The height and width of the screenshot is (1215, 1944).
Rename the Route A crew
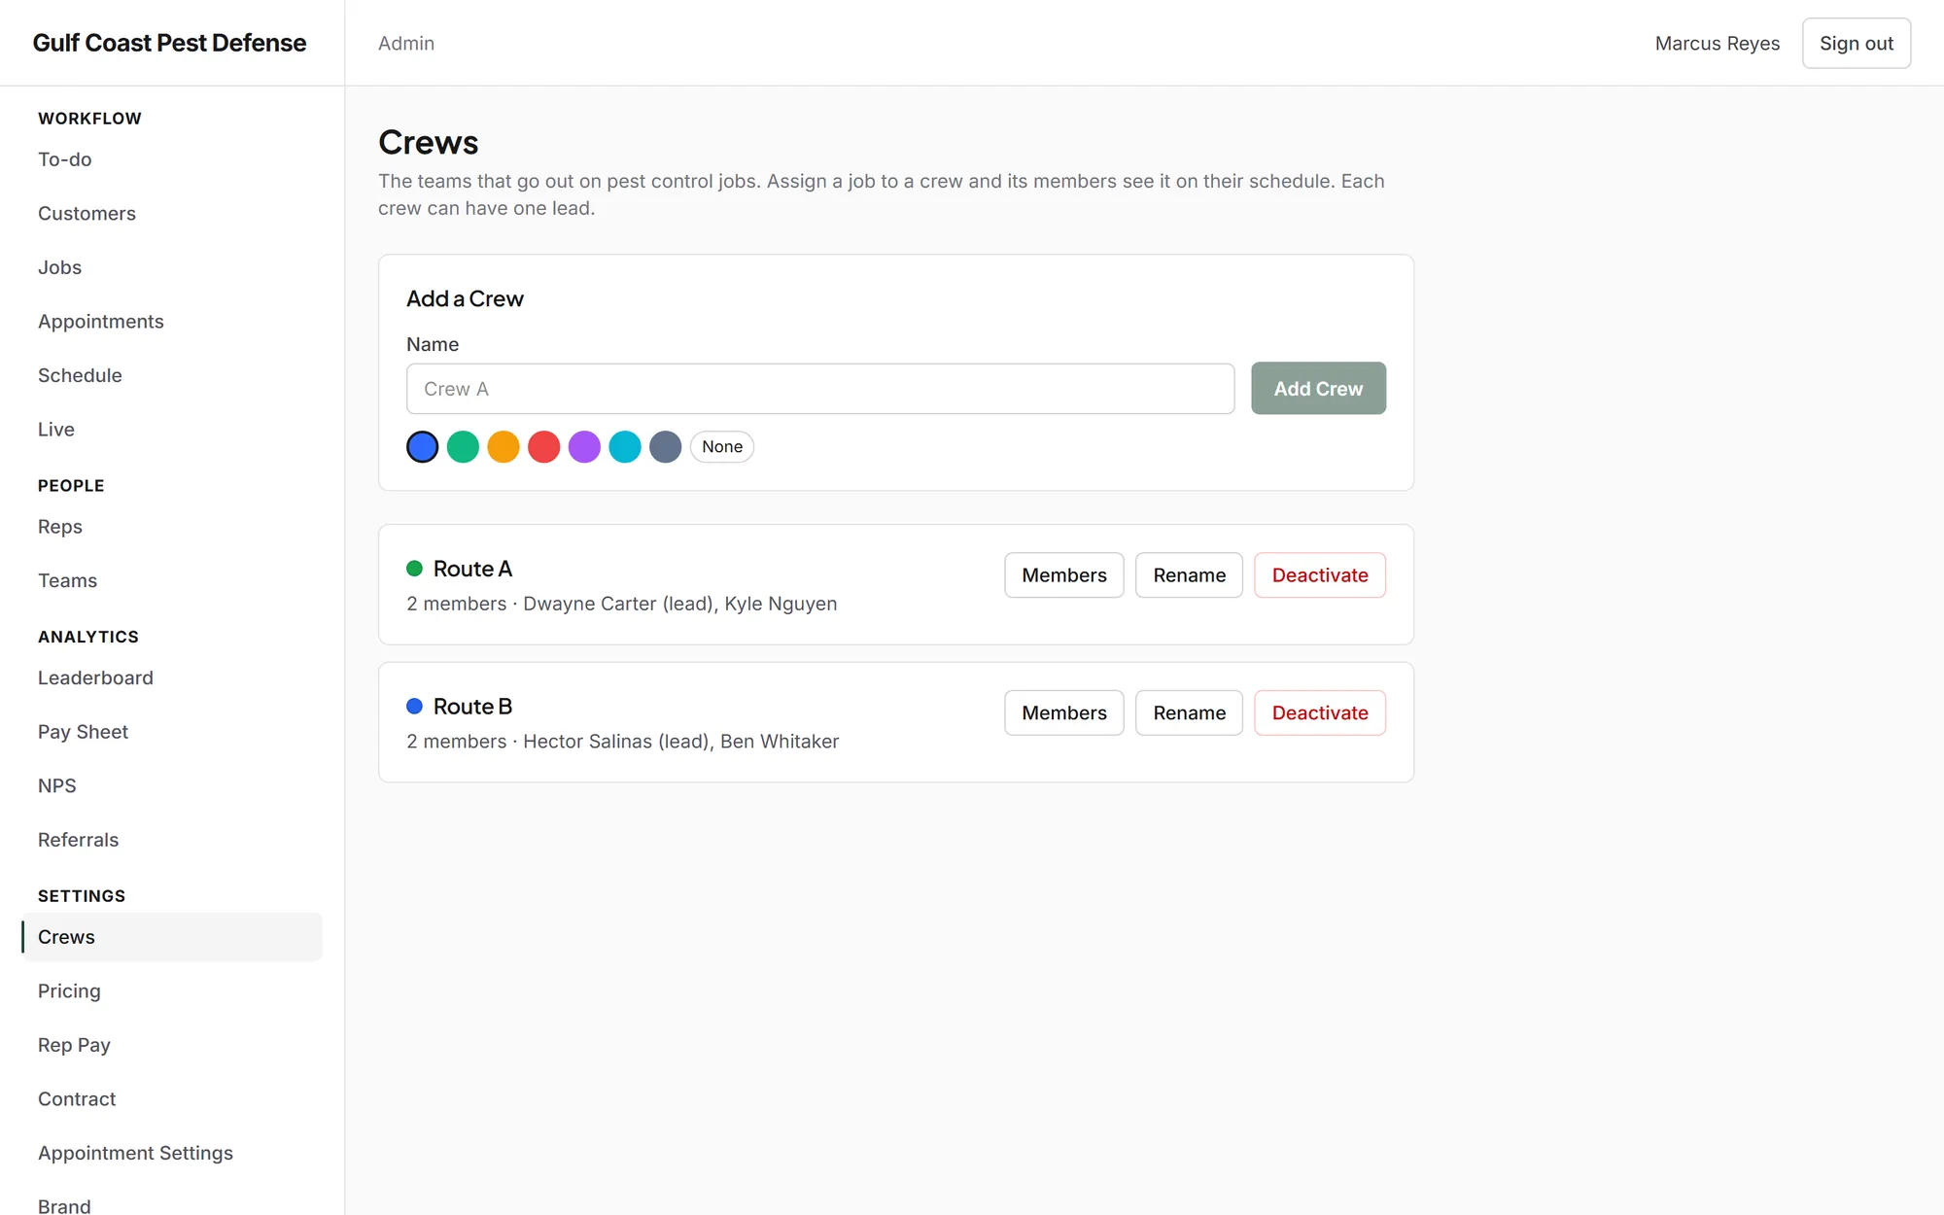1190,575
